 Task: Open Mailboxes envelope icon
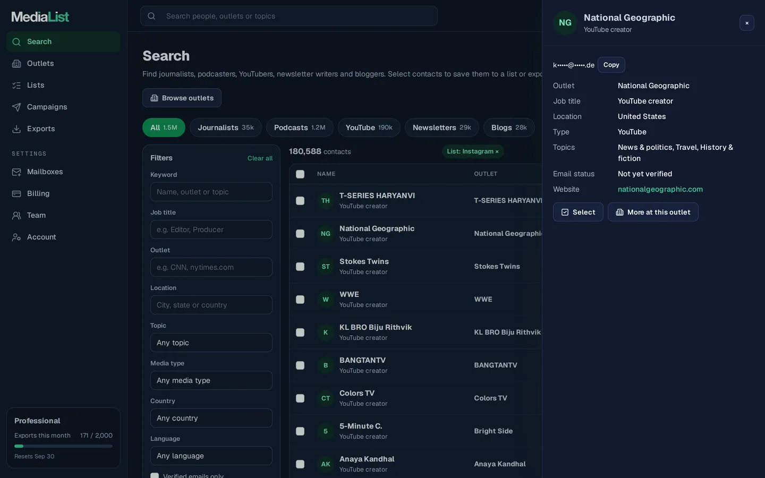click(x=16, y=172)
